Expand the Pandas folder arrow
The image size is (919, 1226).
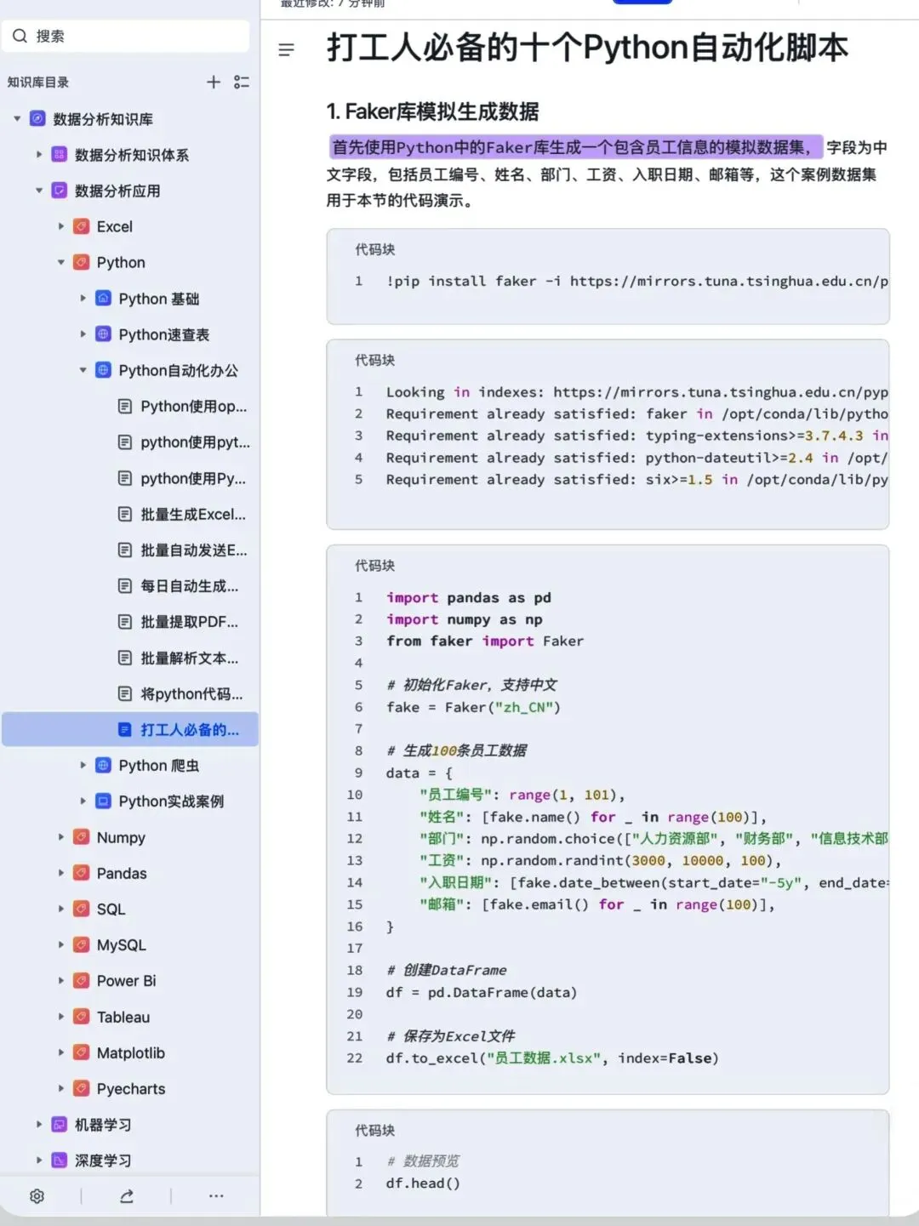[x=61, y=873]
